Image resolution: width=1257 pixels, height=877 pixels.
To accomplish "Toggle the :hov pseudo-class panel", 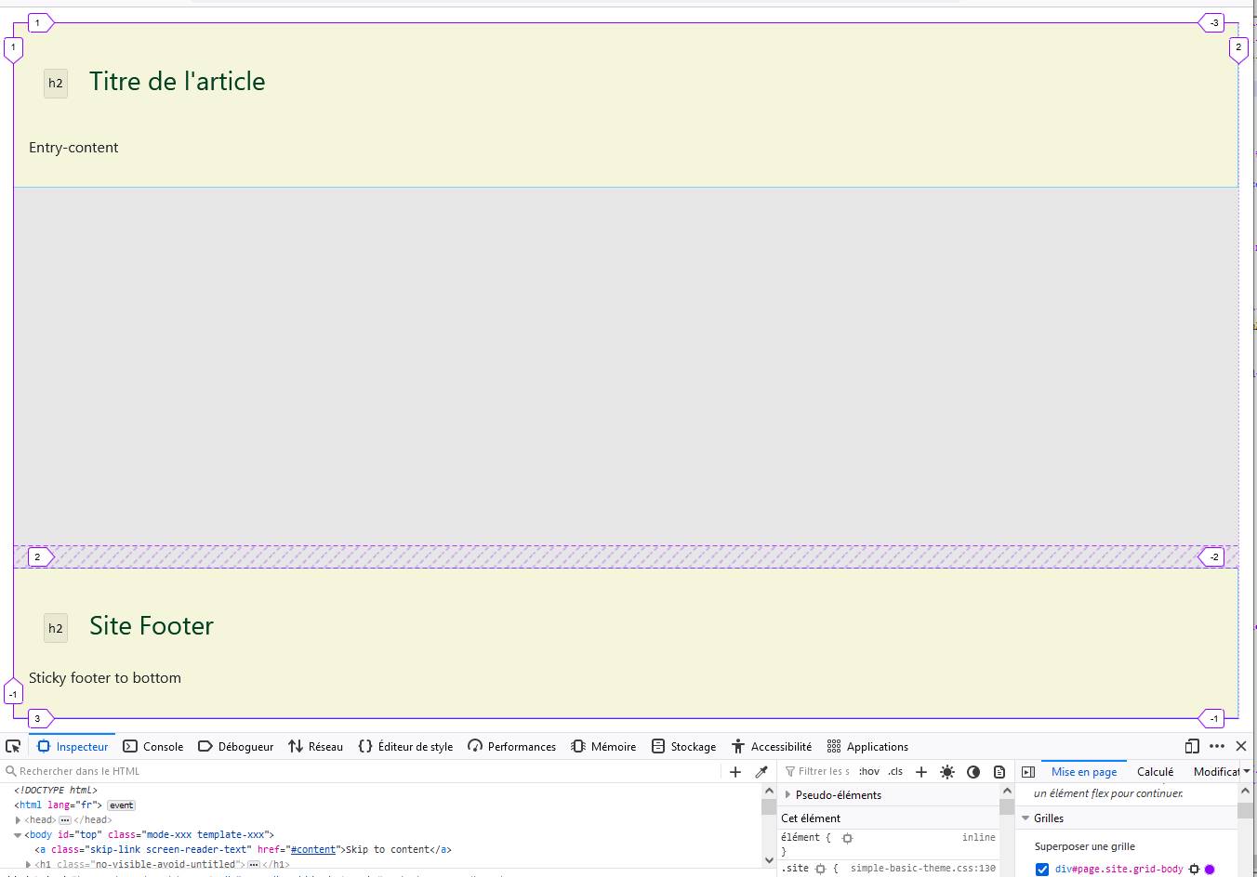I will pyautogui.click(x=869, y=771).
